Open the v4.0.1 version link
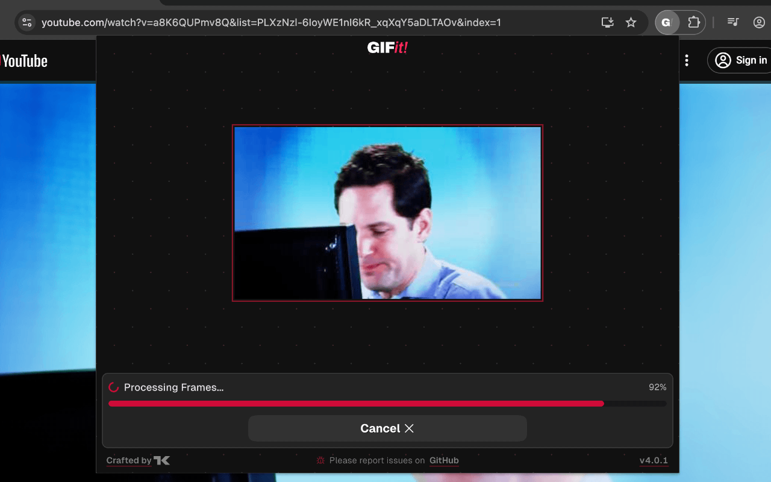The width and height of the screenshot is (771, 482). point(654,461)
